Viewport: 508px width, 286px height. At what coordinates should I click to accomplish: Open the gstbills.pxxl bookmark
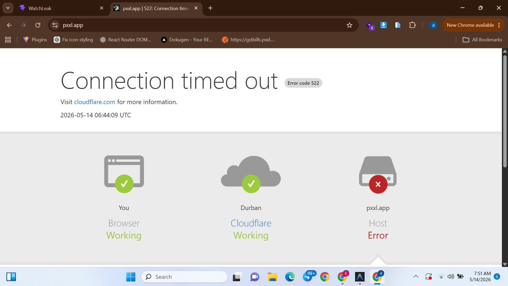click(x=248, y=40)
